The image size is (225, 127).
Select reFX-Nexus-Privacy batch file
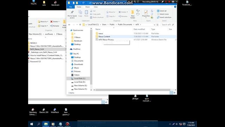106,40
